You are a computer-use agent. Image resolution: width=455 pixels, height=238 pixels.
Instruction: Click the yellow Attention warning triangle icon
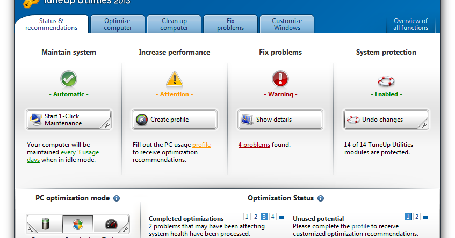[175, 79]
